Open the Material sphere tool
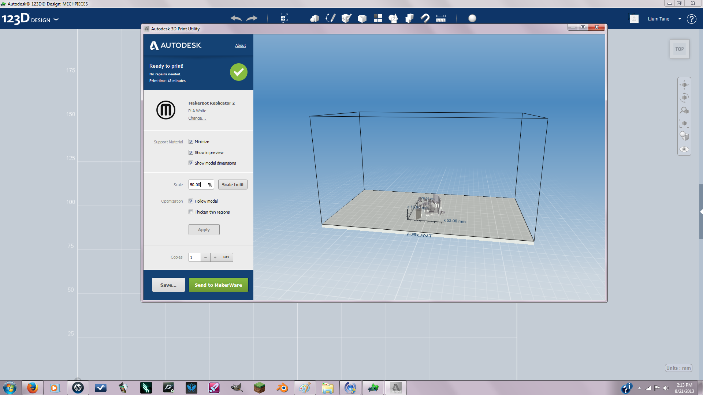The width and height of the screenshot is (703, 395). [472, 18]
